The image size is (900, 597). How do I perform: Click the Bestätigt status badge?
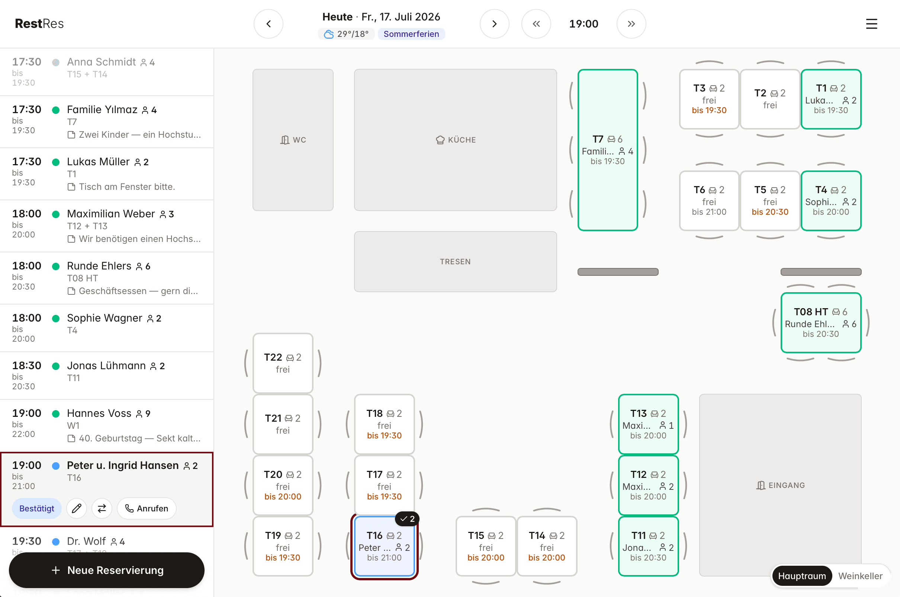point(36,508)
